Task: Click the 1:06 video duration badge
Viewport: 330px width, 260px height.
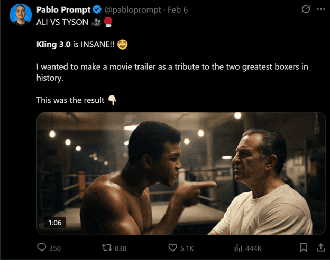Action: coord(55,223)
